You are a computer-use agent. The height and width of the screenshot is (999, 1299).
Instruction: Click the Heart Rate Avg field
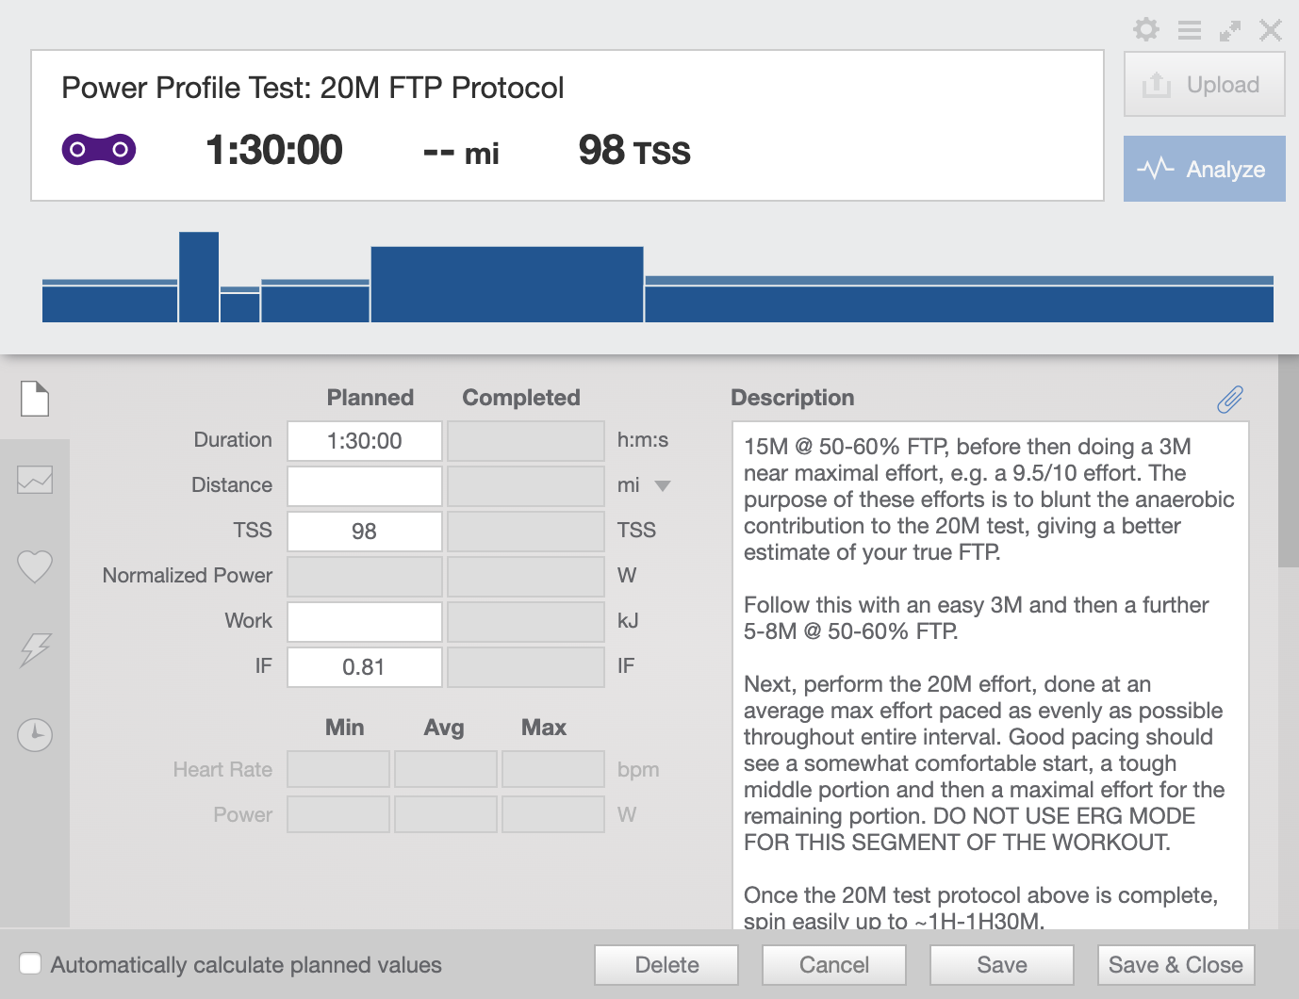coord(446,769)
